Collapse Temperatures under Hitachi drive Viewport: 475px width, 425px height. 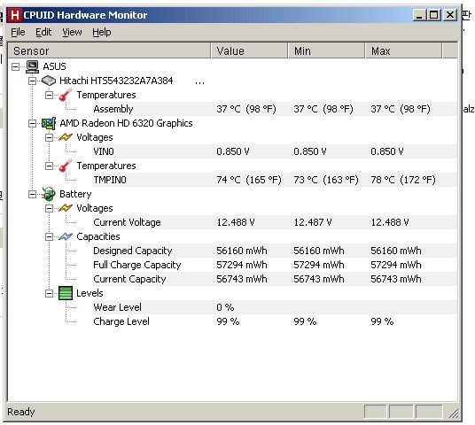click(x=49, y=95)
